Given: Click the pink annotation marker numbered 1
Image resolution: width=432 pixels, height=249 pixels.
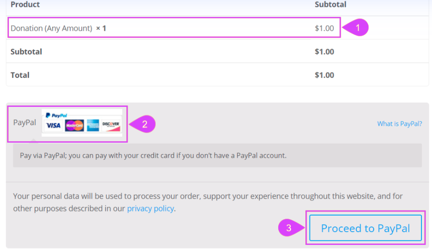Looking at the screenshot, I should coord(355,28).
